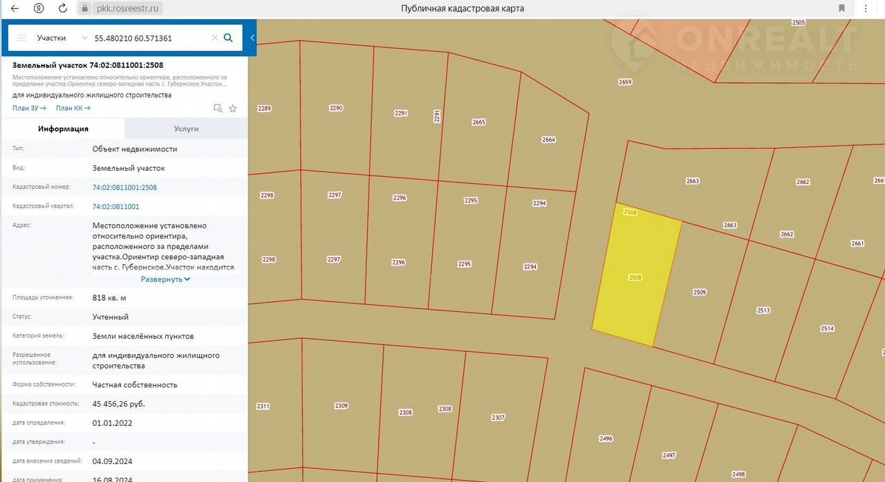Bookmark the page in address bar
The height and width of the screenshot is (482, 885).
coord(841,8)
